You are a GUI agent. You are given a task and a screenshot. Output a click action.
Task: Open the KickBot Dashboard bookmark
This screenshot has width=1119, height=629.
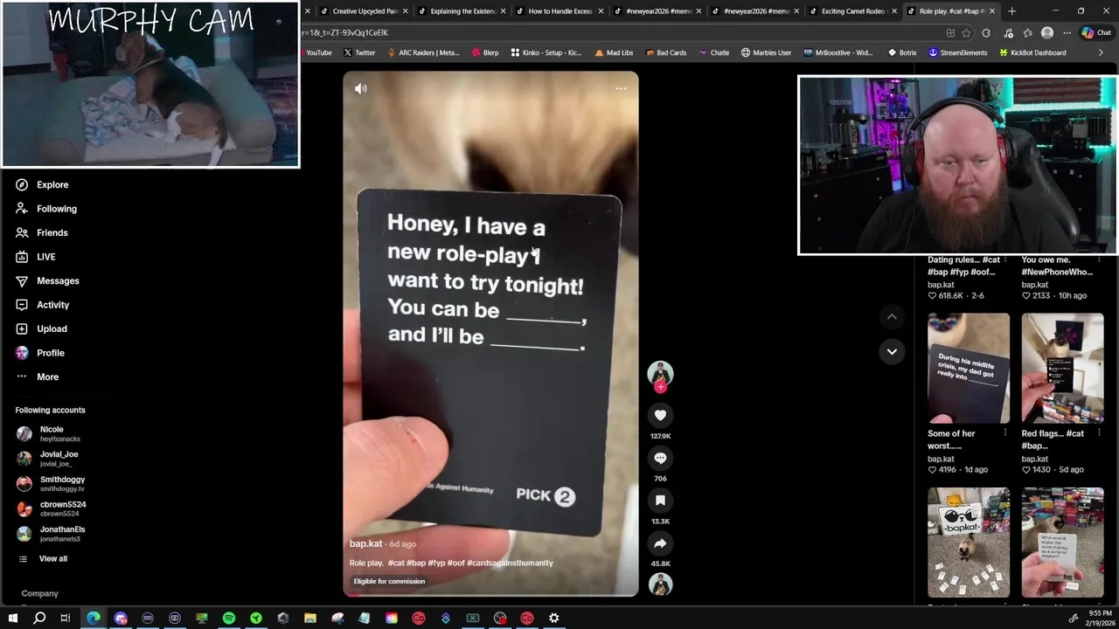pyautogui.click(x=1032, y=52)
